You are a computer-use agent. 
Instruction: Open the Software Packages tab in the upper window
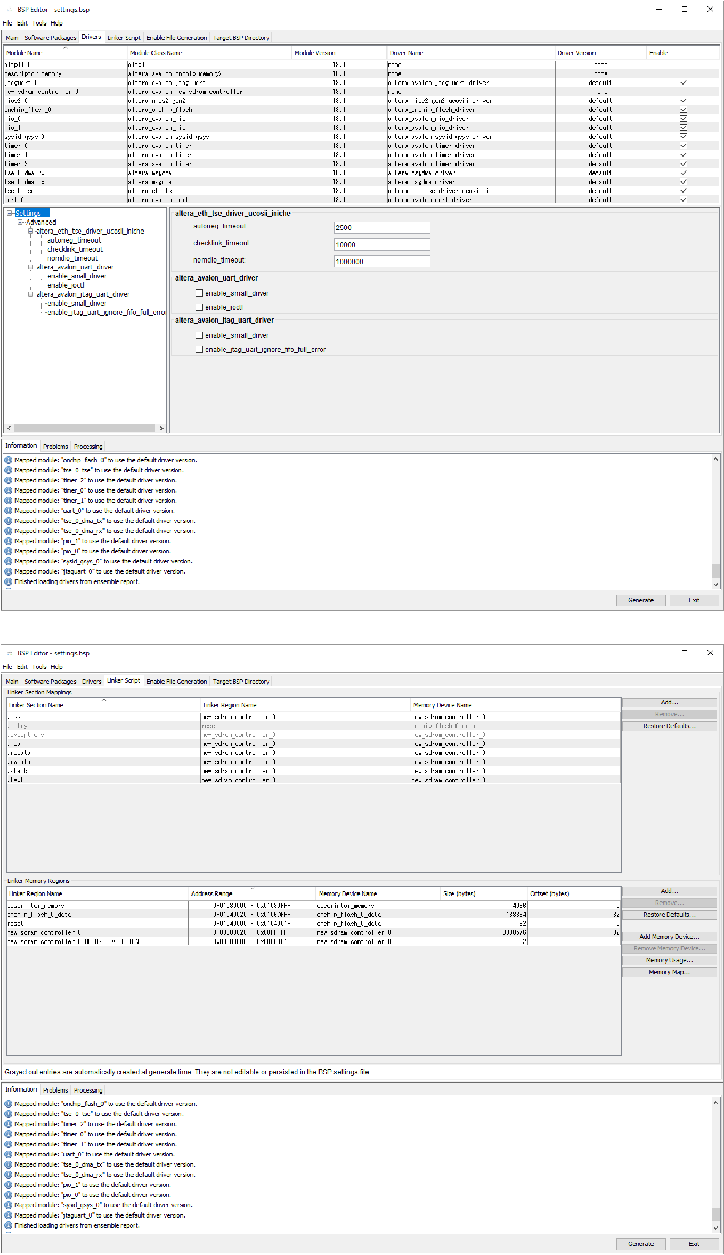(x=50, y=38)
